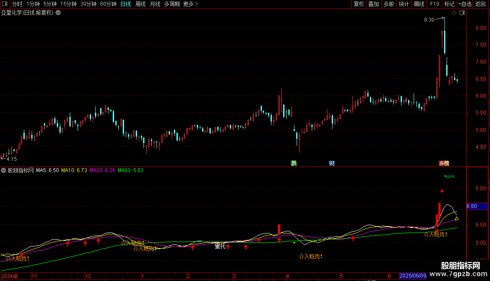This screenshot has width=490, height=281.
Task: Open 统计 statistics
Action: (404, 4)
